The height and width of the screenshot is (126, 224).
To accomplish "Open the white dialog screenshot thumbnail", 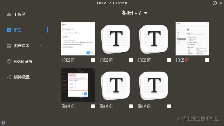I will 78,39.
